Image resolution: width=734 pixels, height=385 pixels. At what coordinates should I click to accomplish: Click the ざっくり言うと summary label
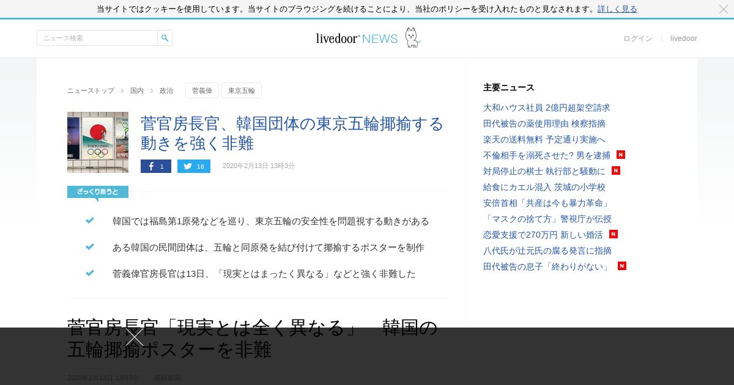[98, 192]
